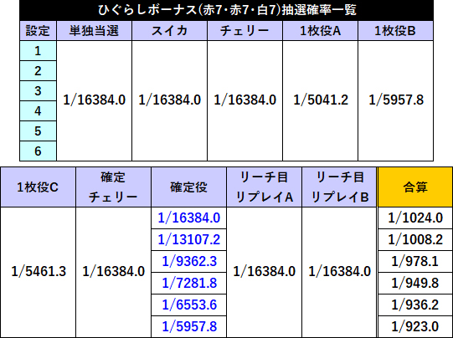The width and height of the screenshot is (453, 338).
Task: Select the リーチ目リプレイA header
Action: coord(264,187)
